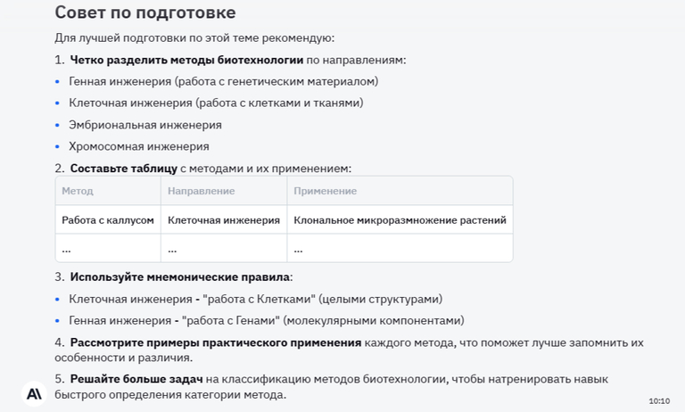
Task: Click table header "Применение"
Action: click(325, 191)
